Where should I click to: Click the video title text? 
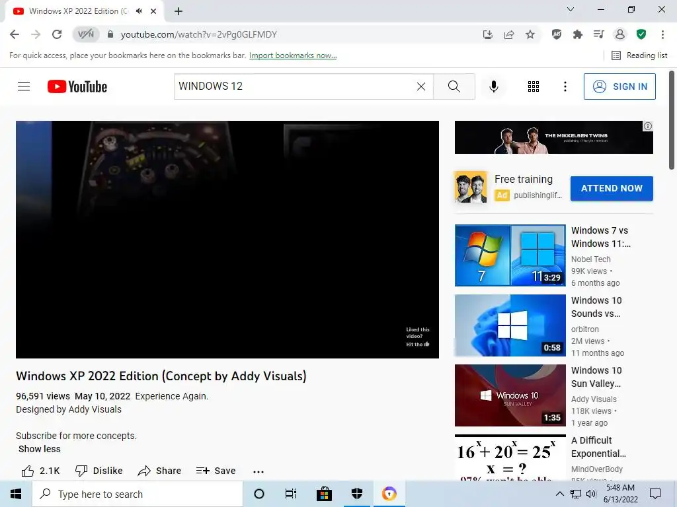click(161, 376)
